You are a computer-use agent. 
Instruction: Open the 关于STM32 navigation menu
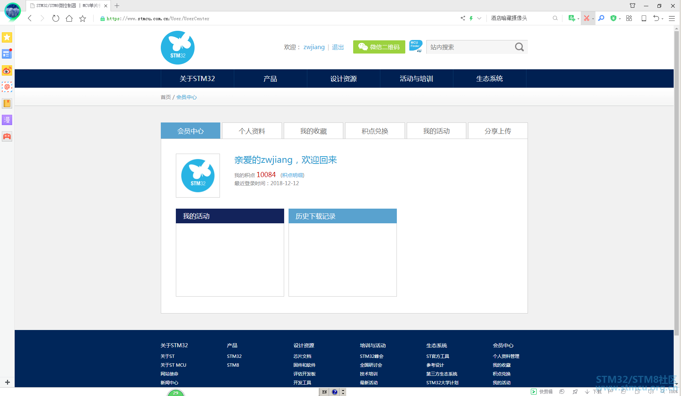(197, 78)
